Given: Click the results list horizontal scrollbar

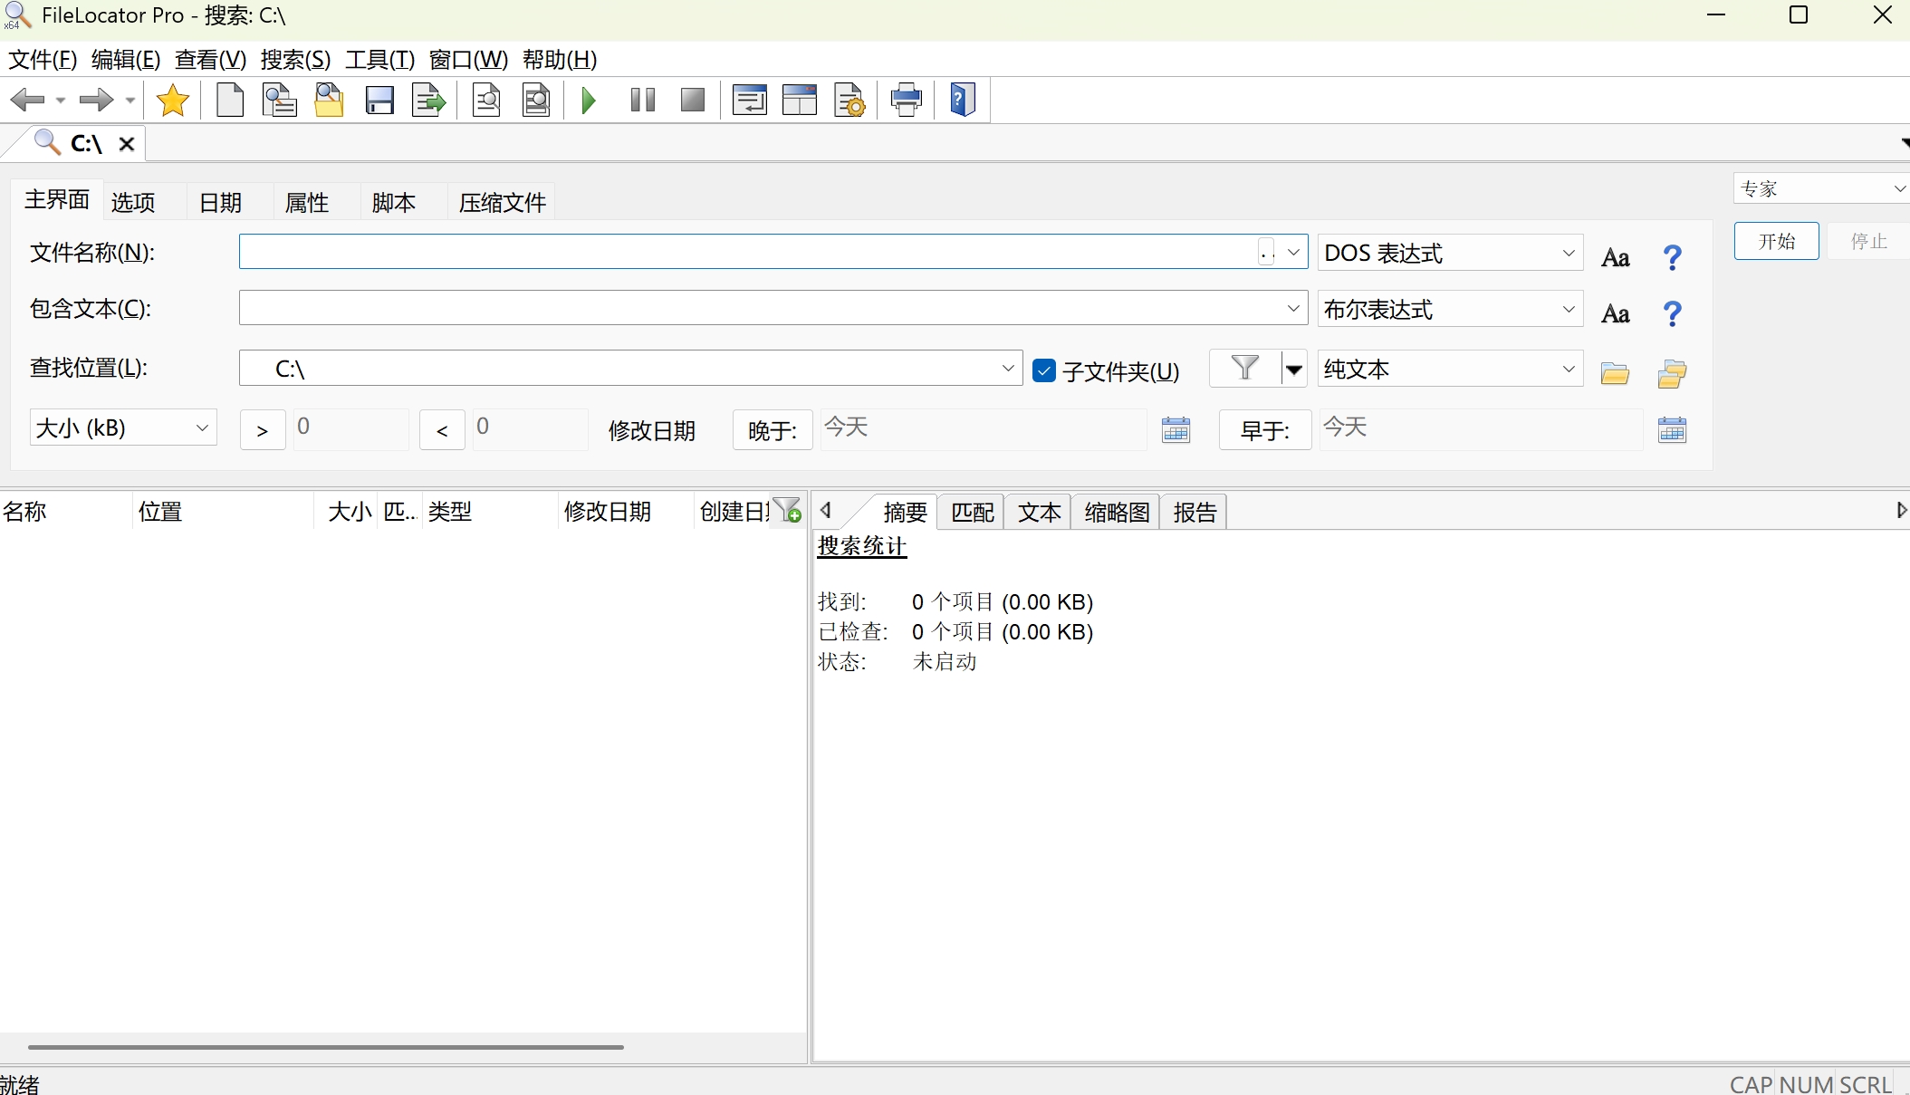Looking at the screenshot, I should [326, 1046].
